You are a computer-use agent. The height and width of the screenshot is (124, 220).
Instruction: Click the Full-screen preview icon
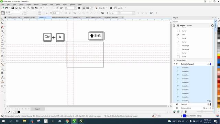click(x=79, y=8)
